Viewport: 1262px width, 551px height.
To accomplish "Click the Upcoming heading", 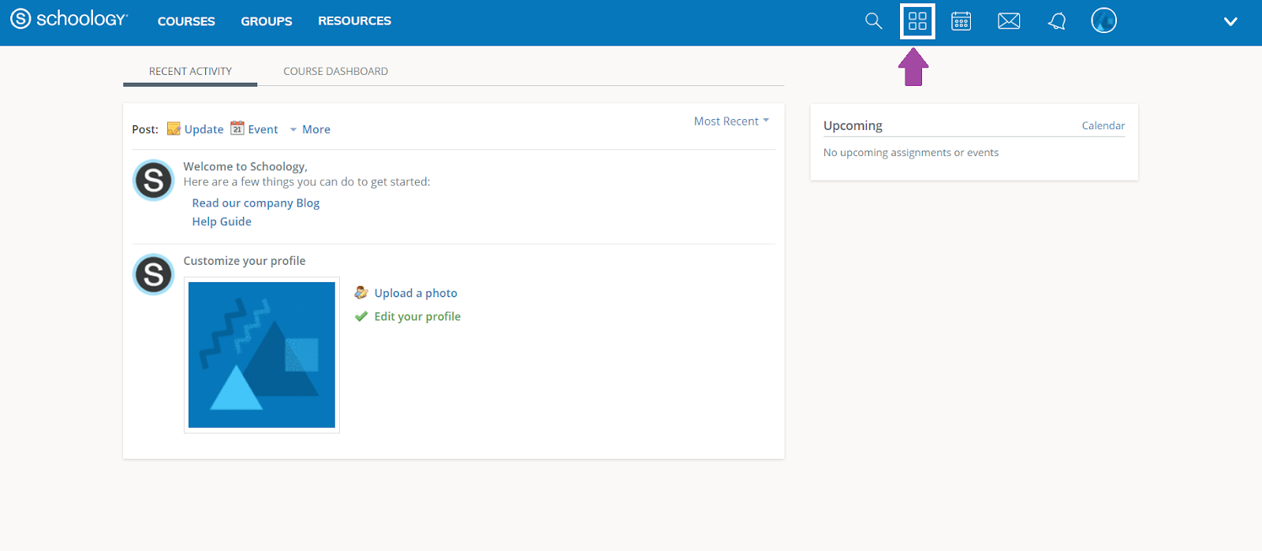I will pos(853,125).
